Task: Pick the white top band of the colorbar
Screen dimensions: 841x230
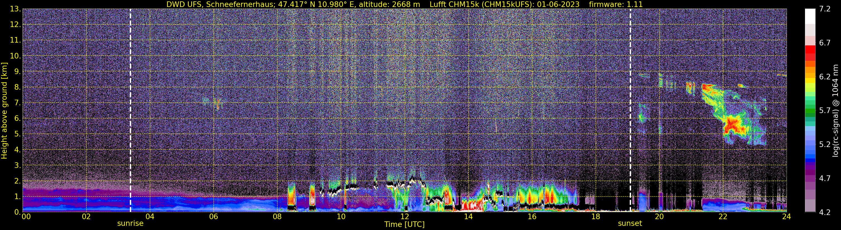Action: click(x=810, y=16)
